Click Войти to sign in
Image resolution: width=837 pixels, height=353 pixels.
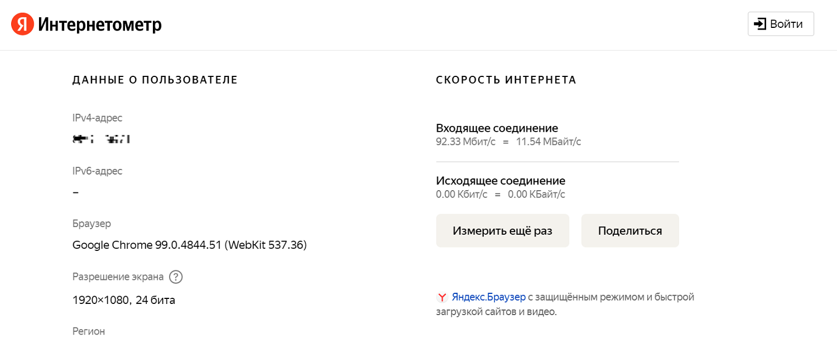coord(781,23)
